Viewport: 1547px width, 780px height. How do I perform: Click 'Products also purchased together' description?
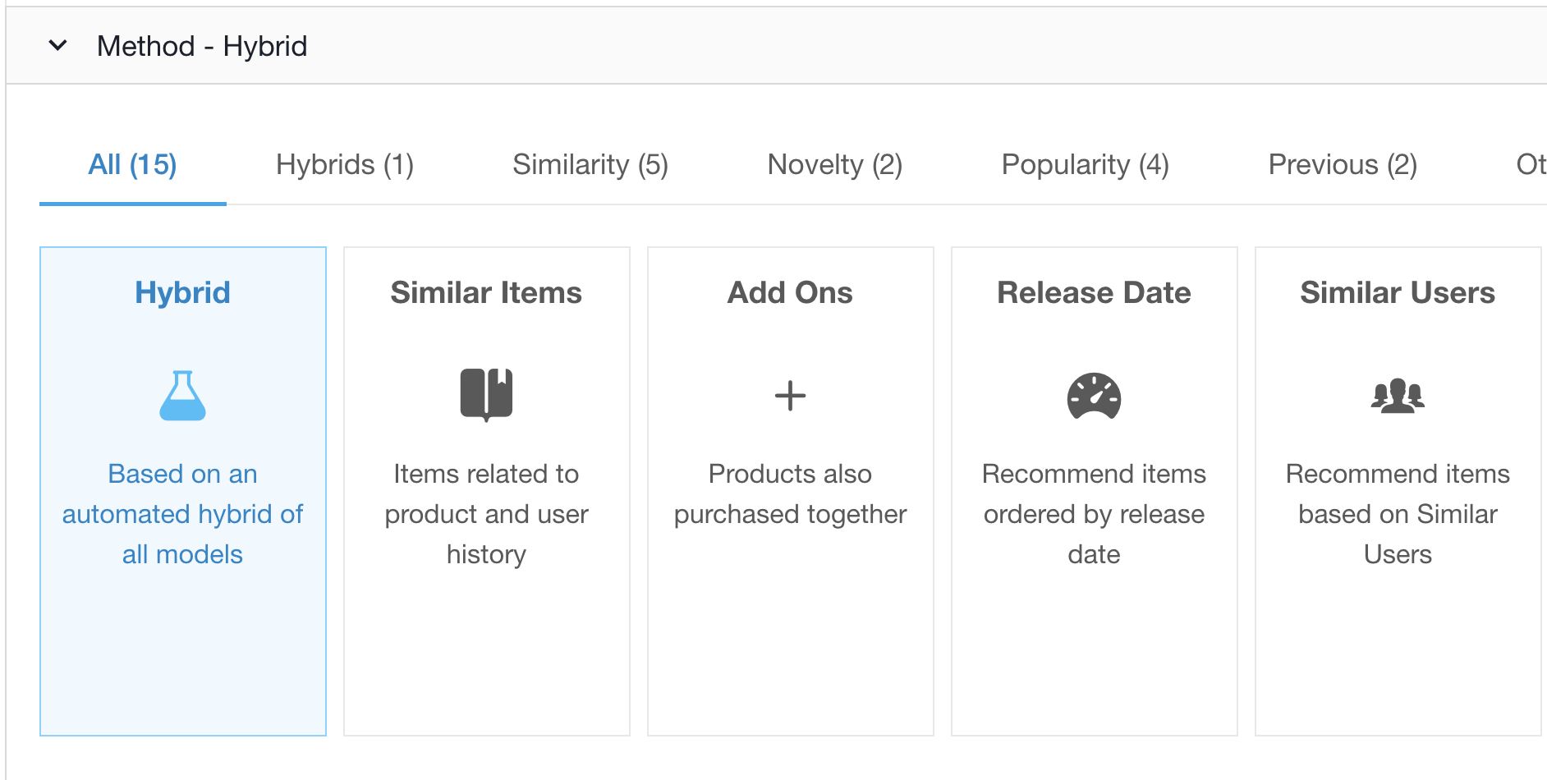[790, 493]
